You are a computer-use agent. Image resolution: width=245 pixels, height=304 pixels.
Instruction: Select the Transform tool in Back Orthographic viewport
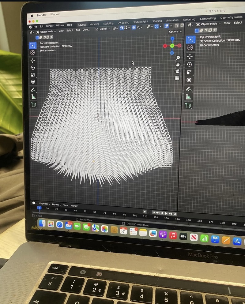click(x=33, y=82)
